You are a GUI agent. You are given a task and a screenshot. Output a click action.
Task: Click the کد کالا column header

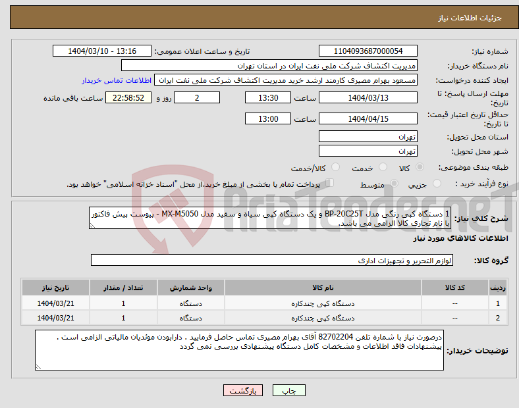(x=455, y=288)
